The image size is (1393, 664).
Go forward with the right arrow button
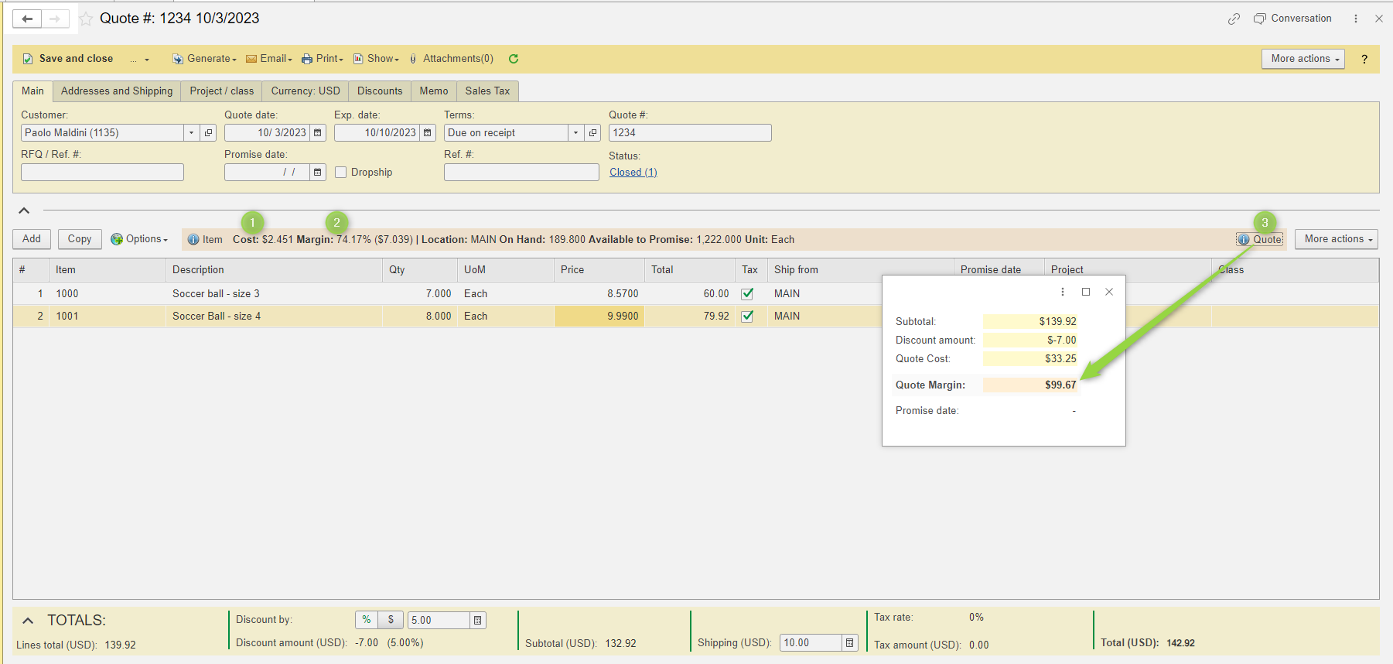coord(55,19)
